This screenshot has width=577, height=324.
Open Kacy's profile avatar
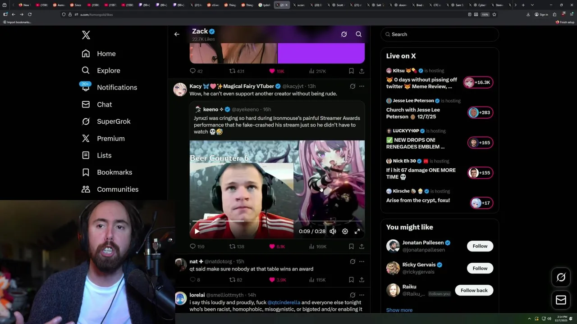pos(180,90)
